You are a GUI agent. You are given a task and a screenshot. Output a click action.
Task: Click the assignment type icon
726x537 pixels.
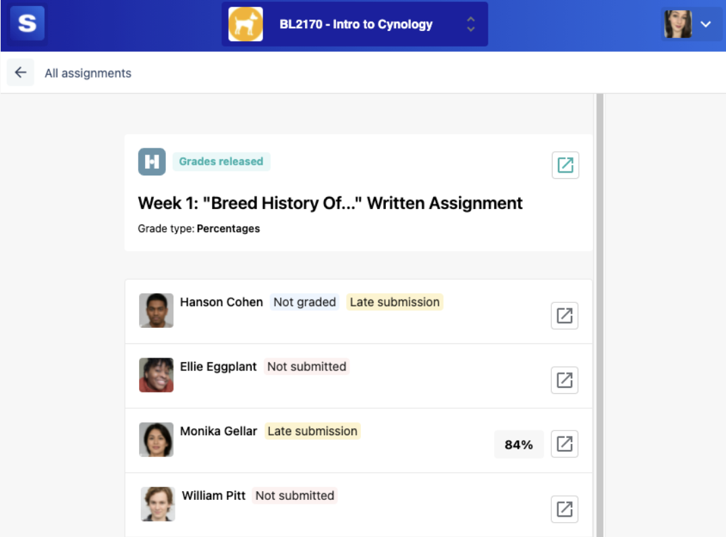tap(152, 161)
